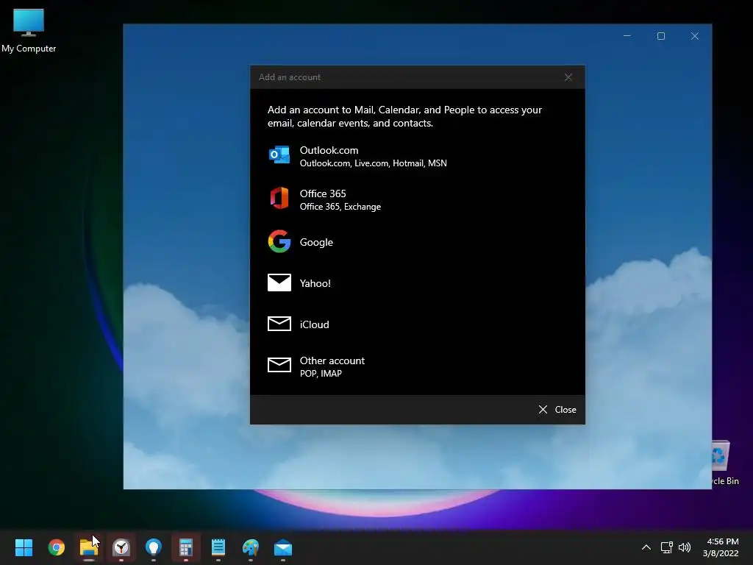Dismiss Add an account dialog with title X

click(568, 77)
